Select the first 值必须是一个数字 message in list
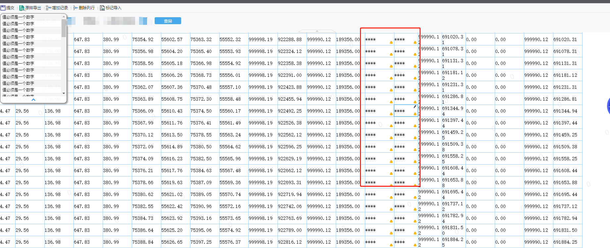This screenshot has height=248, width=610. (19, 17)
